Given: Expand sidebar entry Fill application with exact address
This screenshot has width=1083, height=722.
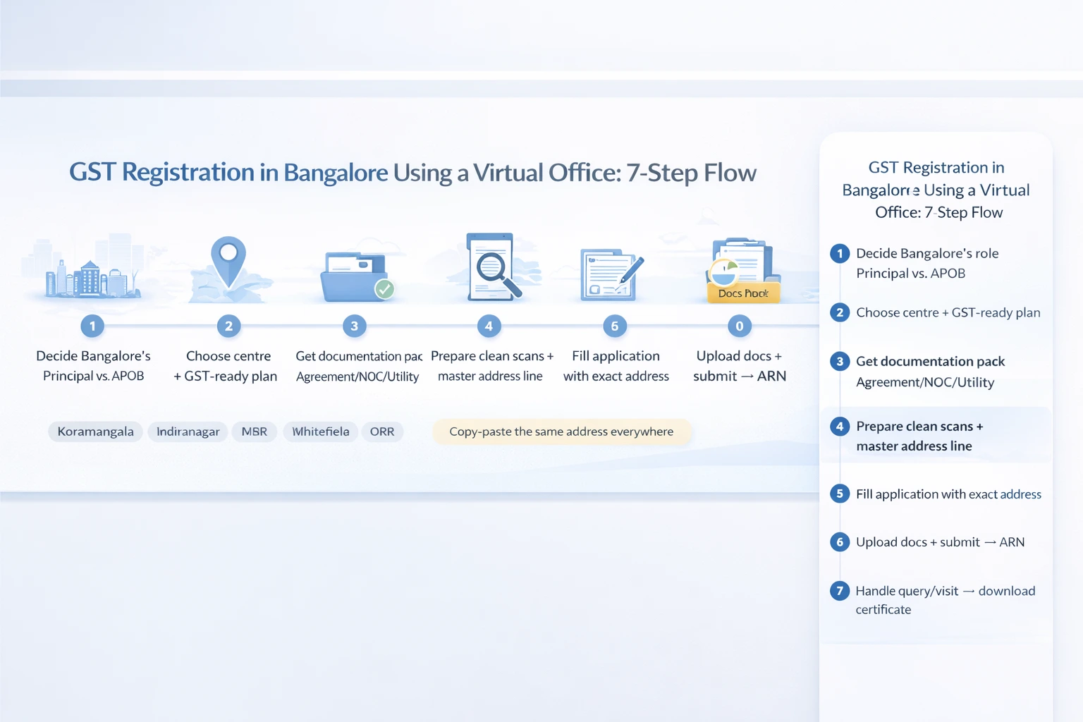Looking at the screenshot, I should (x=948, y=494).
